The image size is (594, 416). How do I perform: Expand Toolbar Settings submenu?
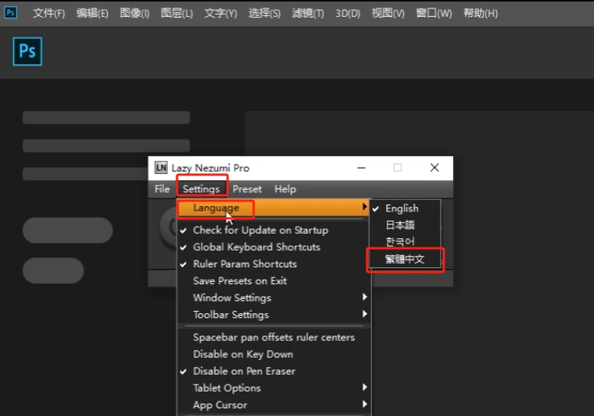[273, 315]
